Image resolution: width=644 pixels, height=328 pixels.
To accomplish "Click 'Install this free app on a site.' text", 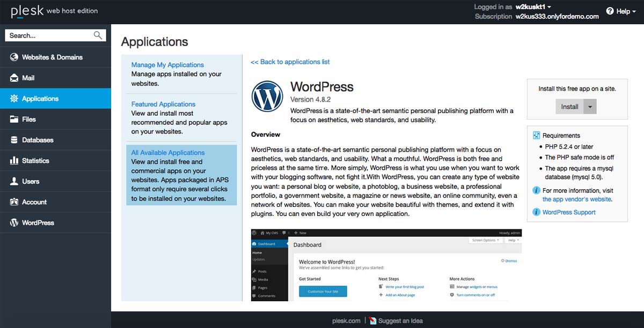I will coord(577,89).
